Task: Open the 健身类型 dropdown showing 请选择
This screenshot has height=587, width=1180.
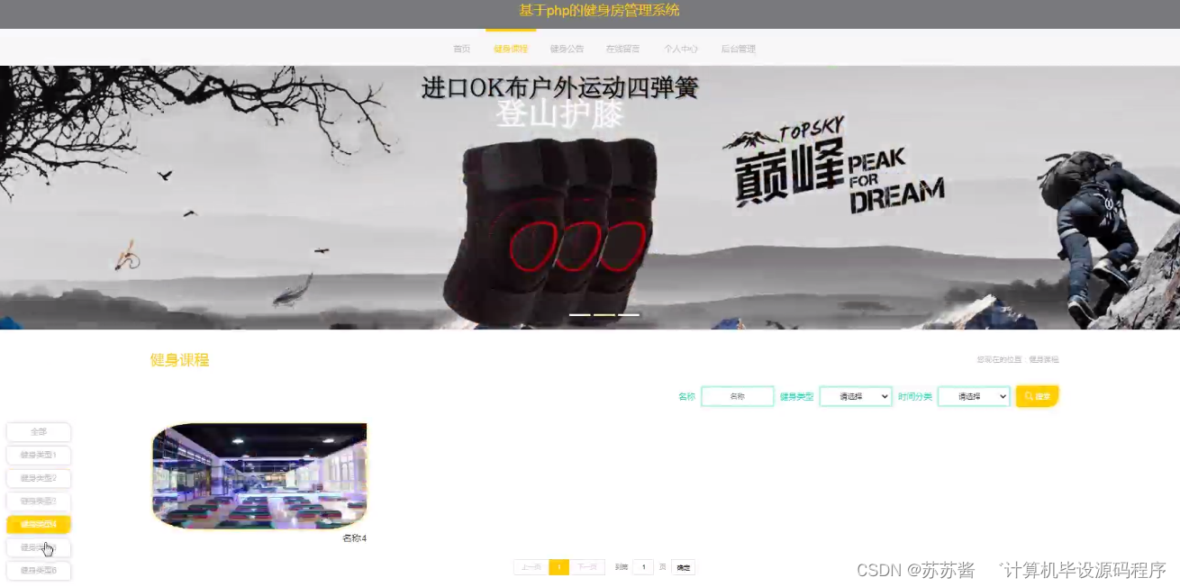Action: (x=855, y=395)
